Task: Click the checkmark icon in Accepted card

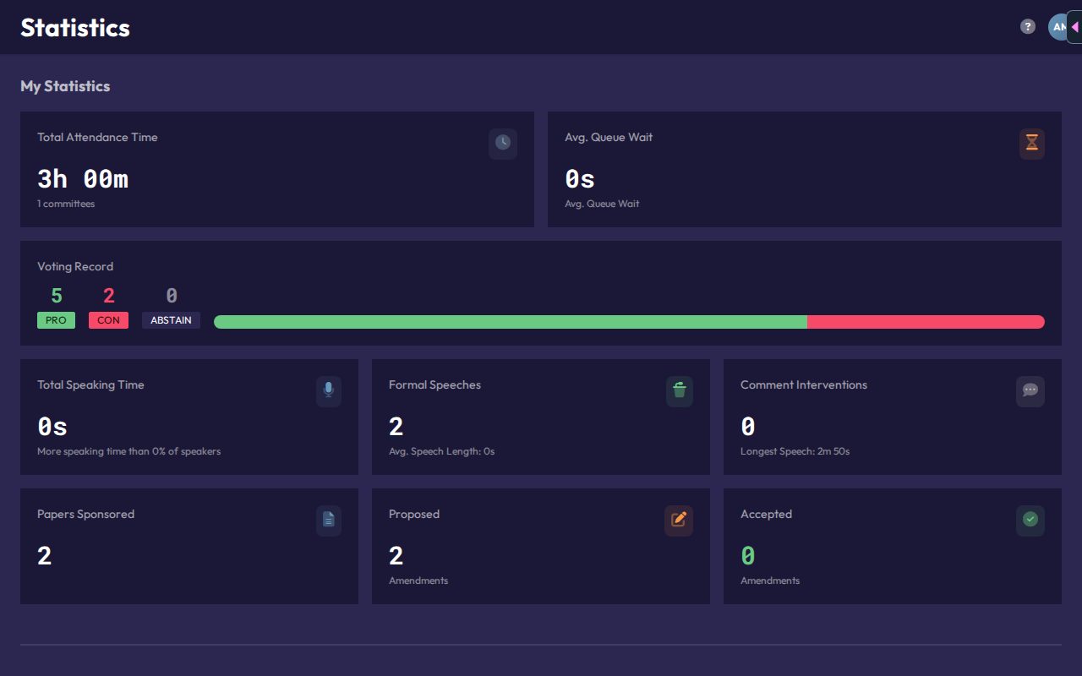Action: click(1030, 521)
